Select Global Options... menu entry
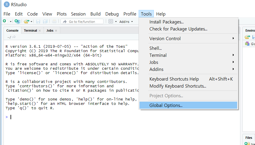Image resolution: width=255 pixels, height=145 pixels. [188, 105]
